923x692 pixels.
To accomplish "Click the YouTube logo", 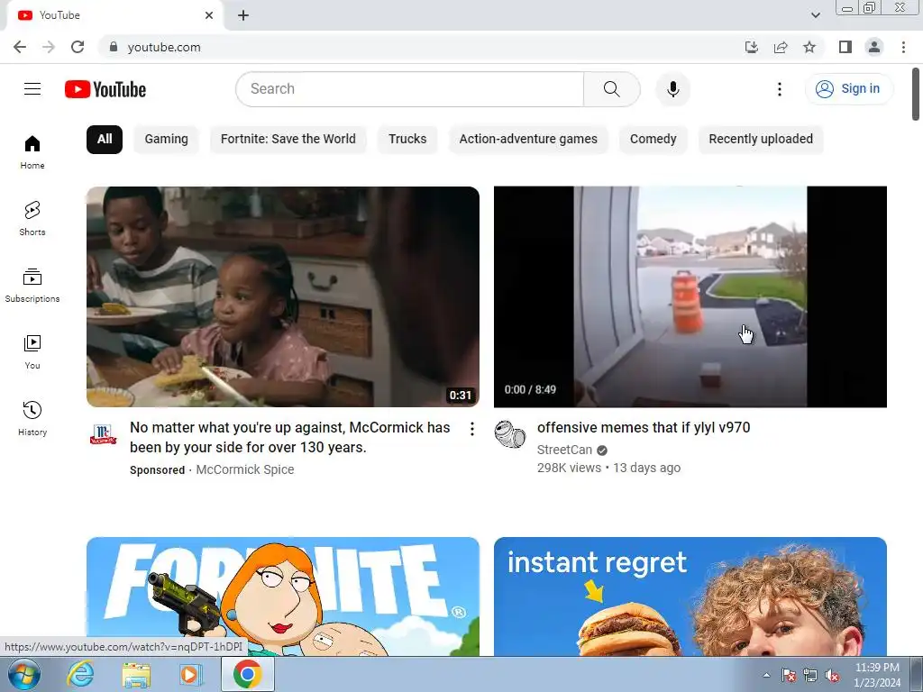I will point(105,89).
